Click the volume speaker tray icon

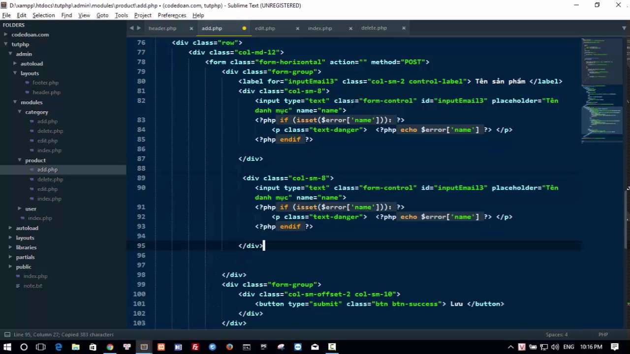[x=556, y=347]
